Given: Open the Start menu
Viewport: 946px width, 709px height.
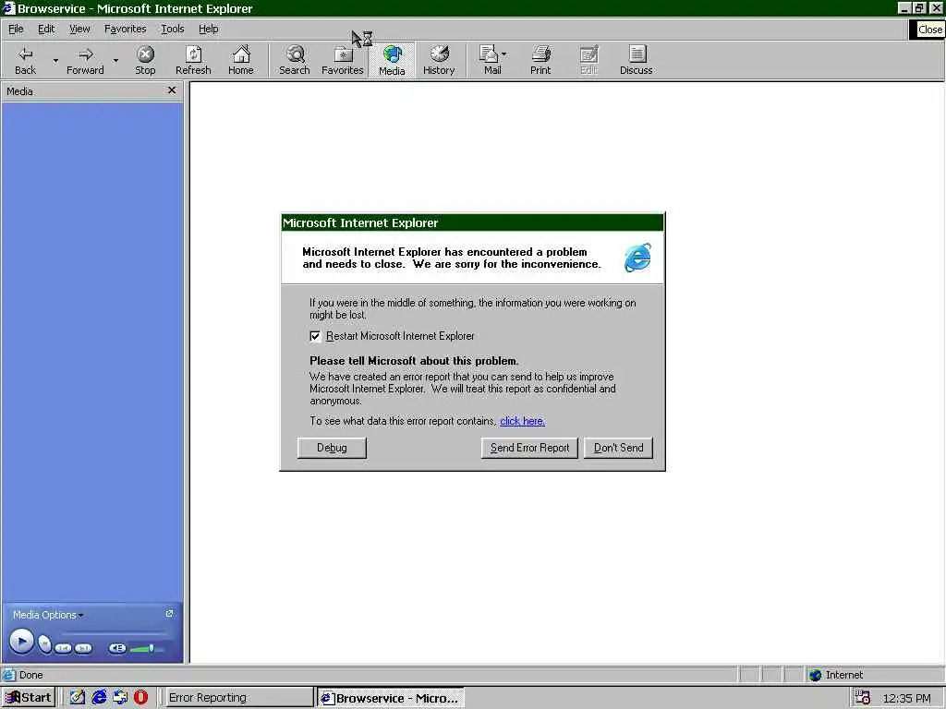Looking at the screenshot, I should pos(29,698).
